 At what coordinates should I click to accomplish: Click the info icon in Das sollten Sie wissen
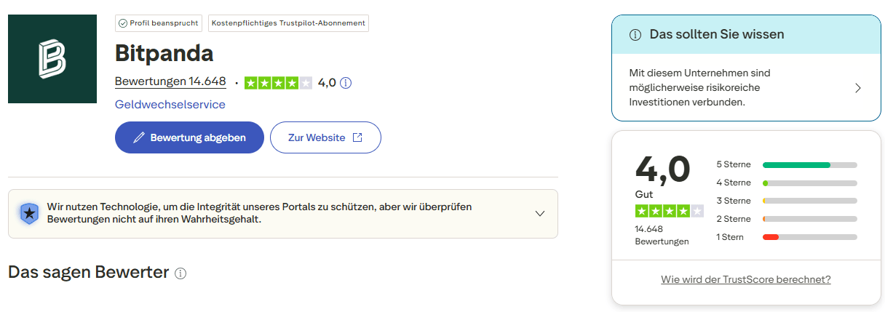[635, 35]
